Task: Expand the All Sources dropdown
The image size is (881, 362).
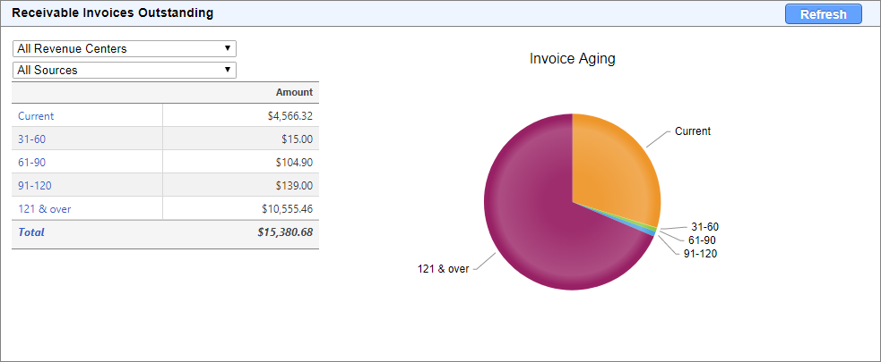Action: 124,70
